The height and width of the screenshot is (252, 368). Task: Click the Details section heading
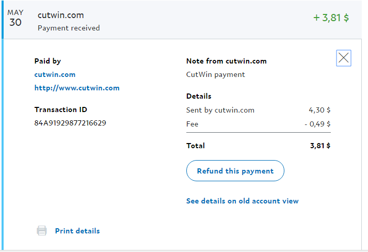coord(199,96)
